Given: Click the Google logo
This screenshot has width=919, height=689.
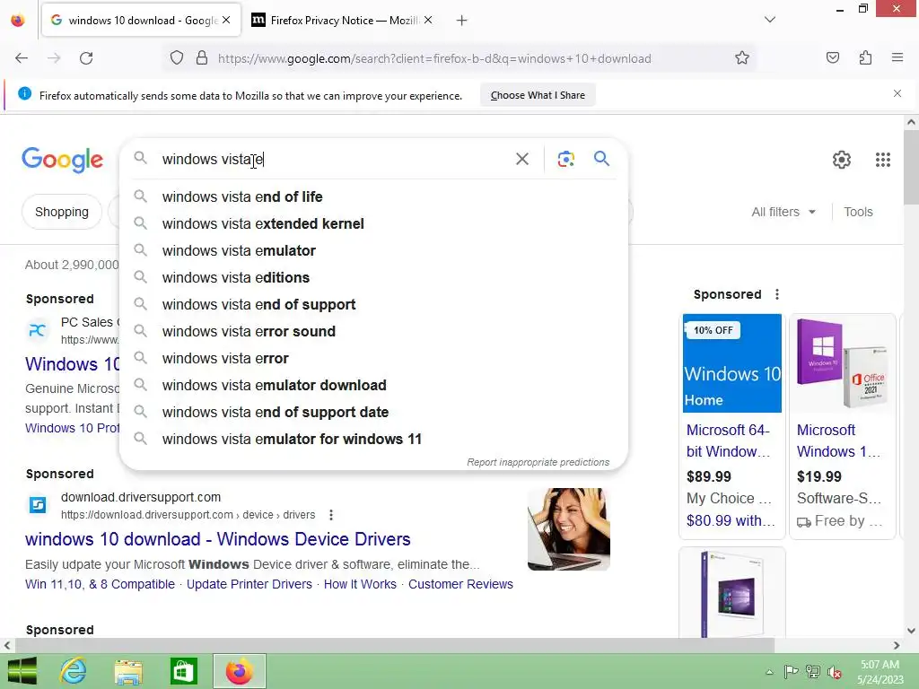Looking at the screenshot, I should tap(62, 160).
